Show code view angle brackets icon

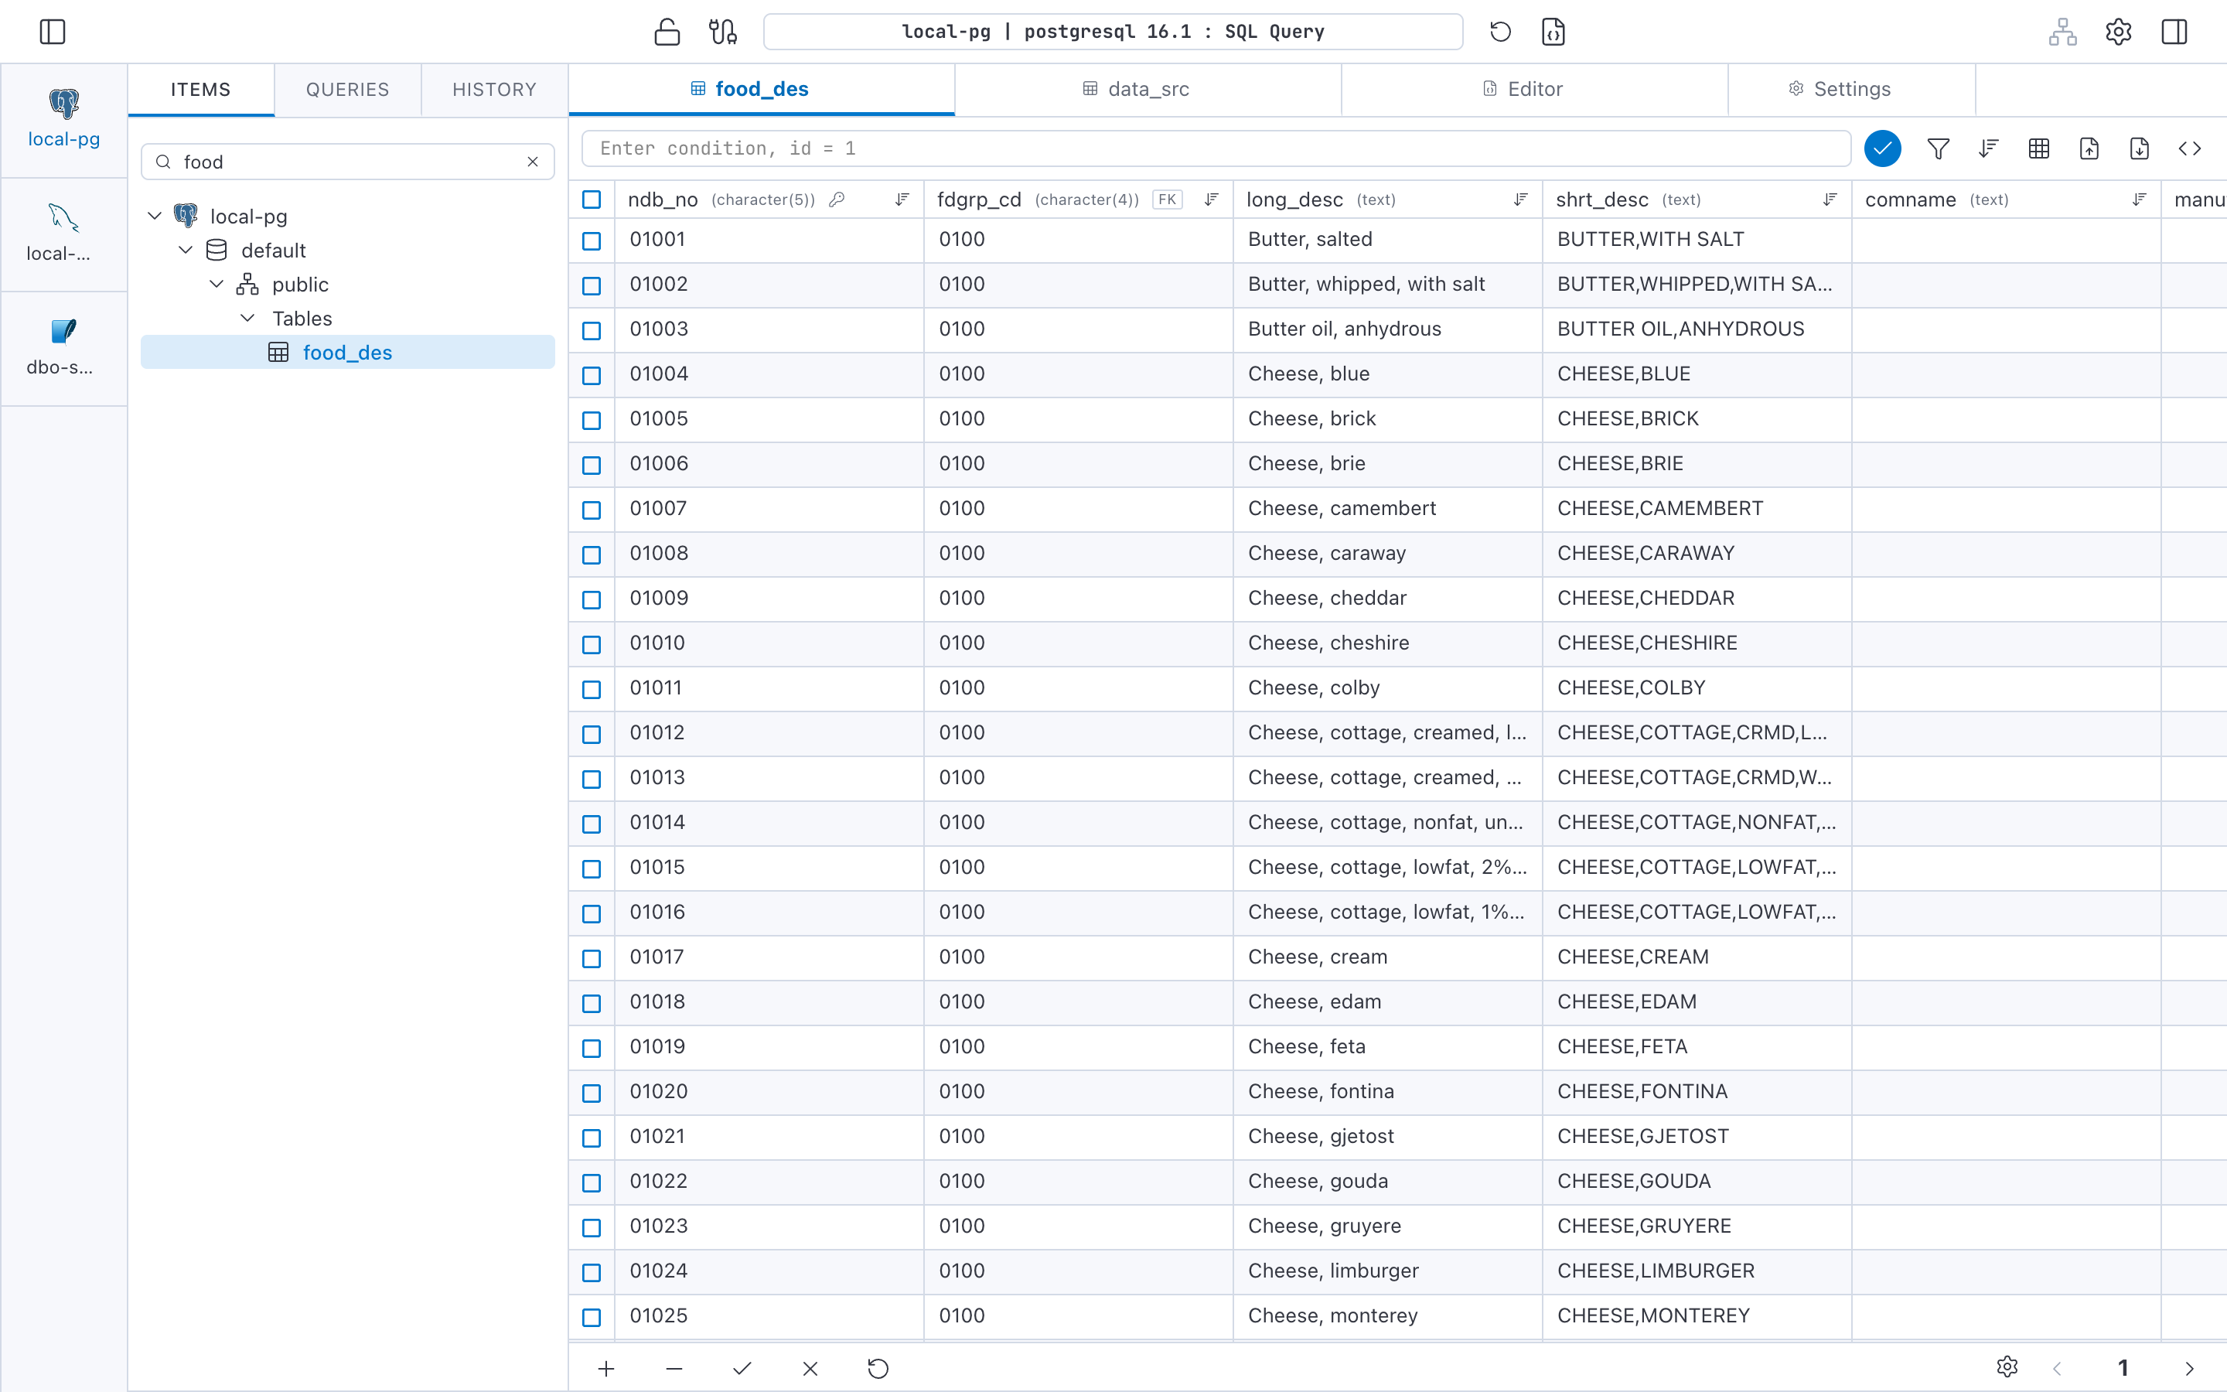coord(2190,148)
